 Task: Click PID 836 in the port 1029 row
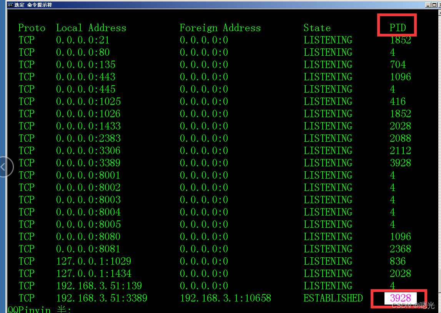click(x=398, y=261)
